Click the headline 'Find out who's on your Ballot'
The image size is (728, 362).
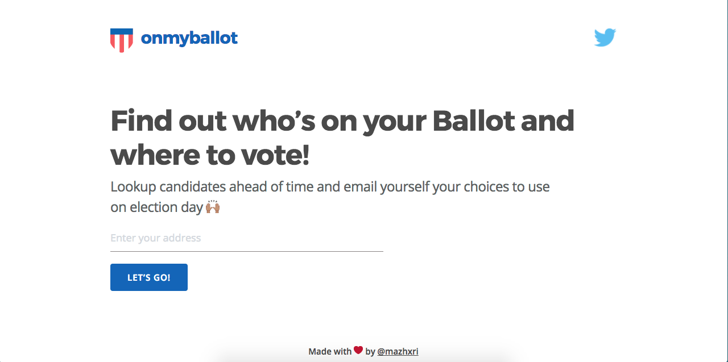point(341,136)
